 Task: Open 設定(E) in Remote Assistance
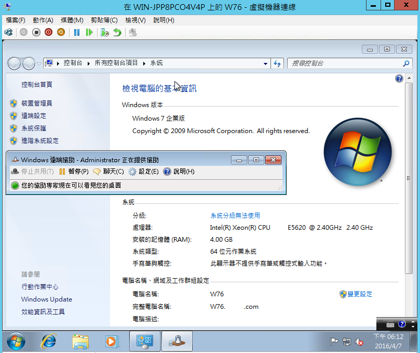click(144, 172)
